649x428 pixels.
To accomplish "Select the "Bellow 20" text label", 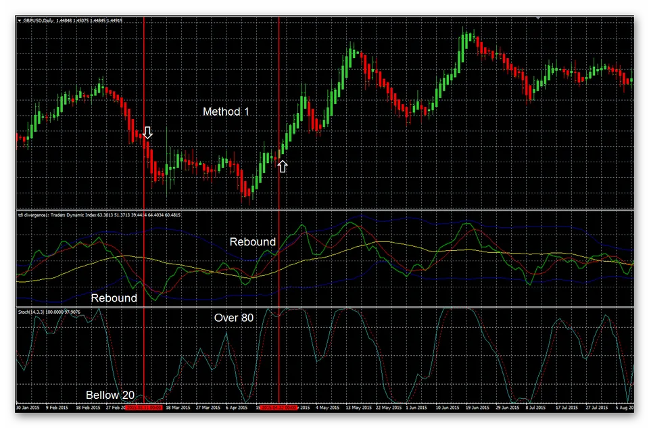I will click(x=110, y=396).
